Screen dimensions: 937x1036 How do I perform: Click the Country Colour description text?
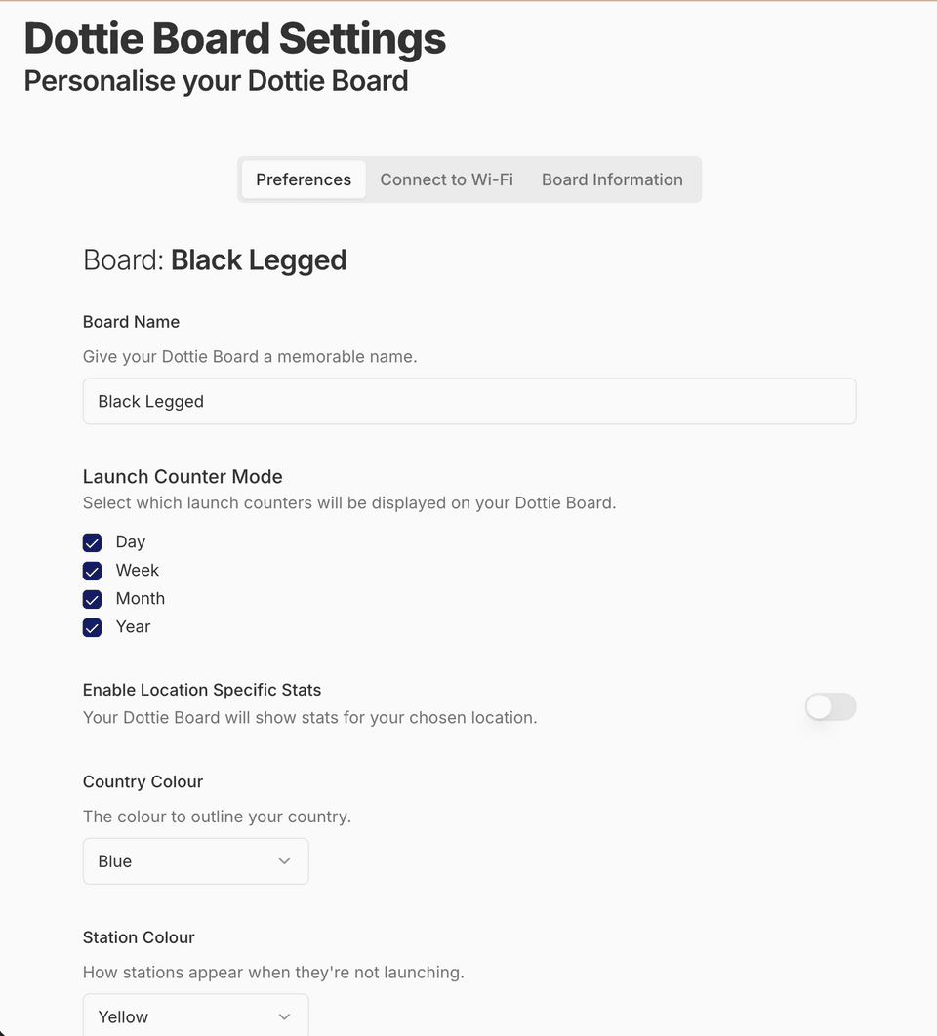[217, 817]
